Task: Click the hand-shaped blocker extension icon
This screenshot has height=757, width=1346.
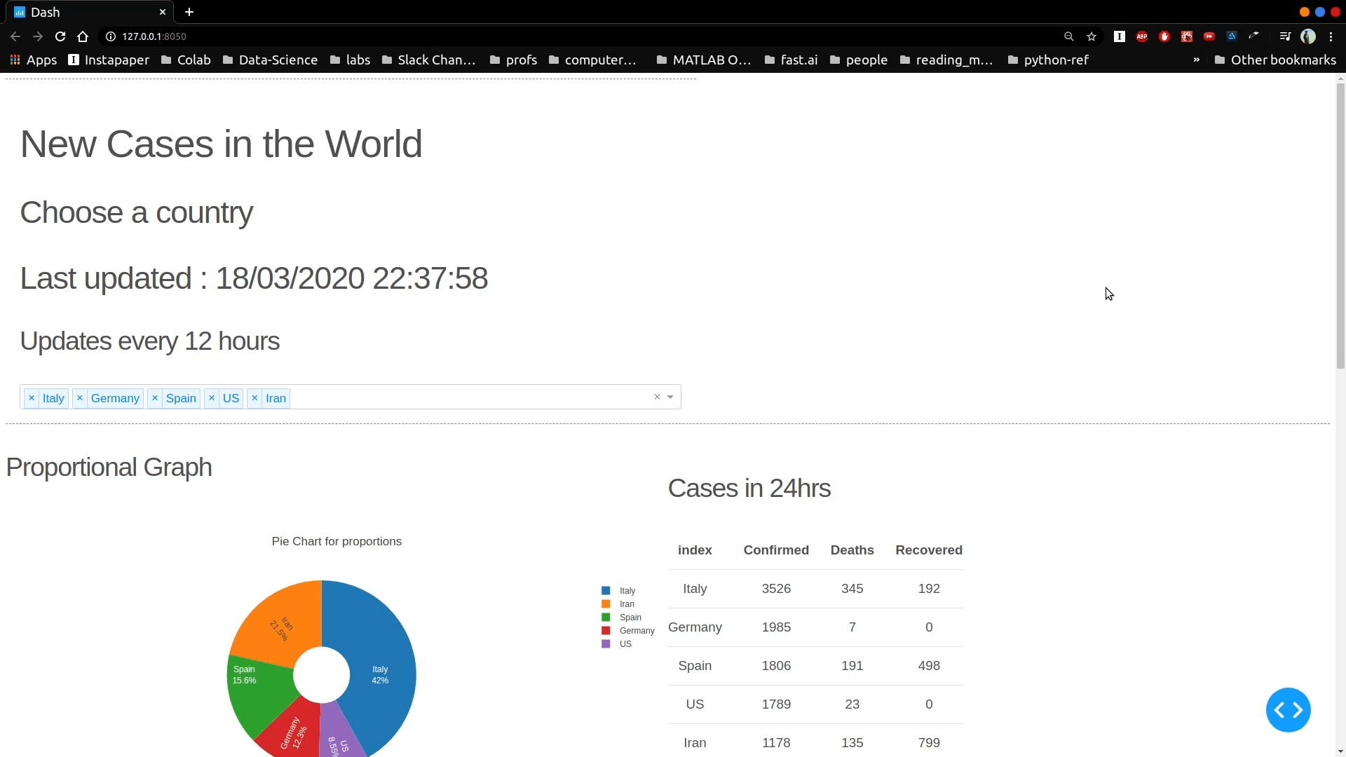Action: 1164,36
